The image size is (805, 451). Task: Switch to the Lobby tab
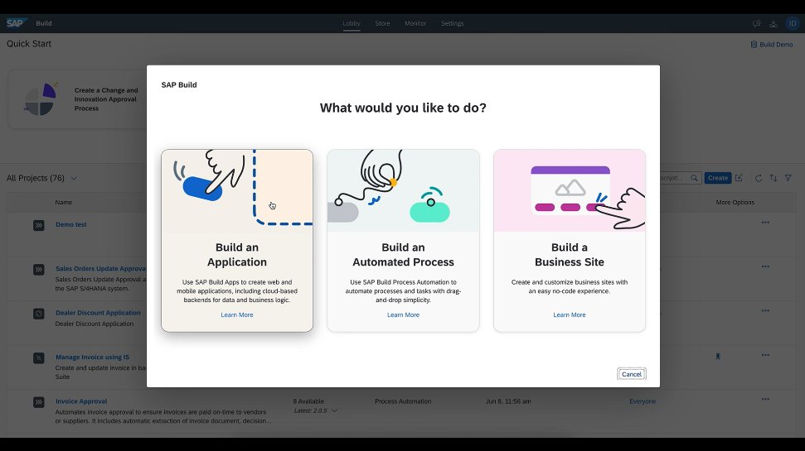point(352,23)
